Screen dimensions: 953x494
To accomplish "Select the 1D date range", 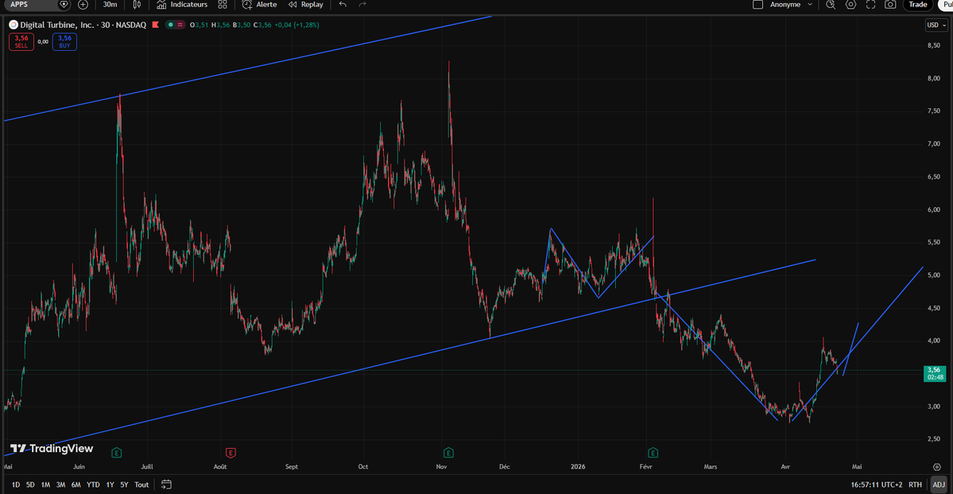I will click(x=16, y=485).
